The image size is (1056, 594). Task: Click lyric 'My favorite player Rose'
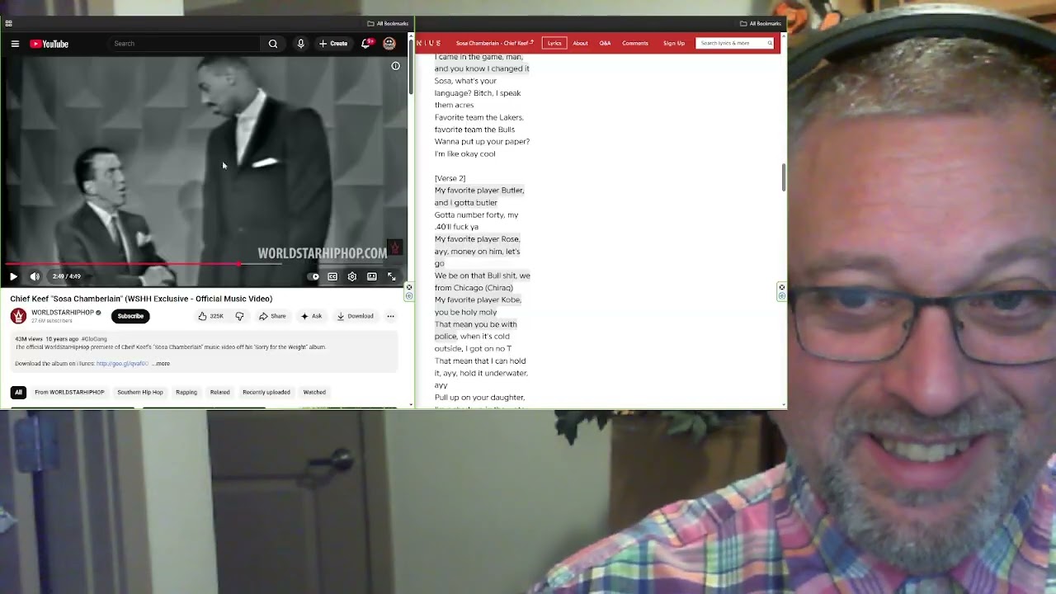tap(477, 239)
